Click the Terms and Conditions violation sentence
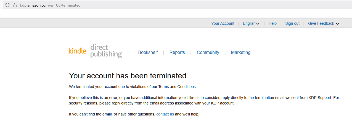The width and height of the screenshot is (352, 124). click(133, 87)
